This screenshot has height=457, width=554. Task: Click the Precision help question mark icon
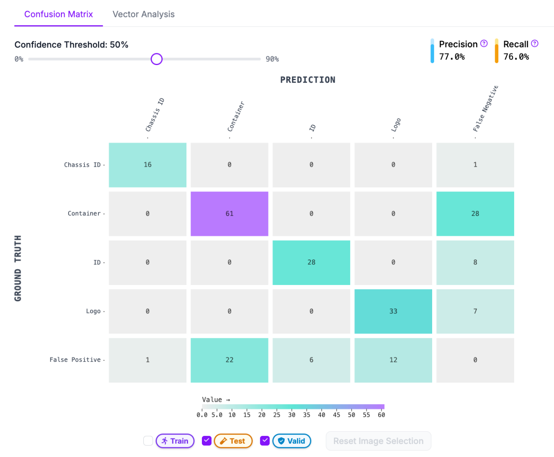(484, 44)
